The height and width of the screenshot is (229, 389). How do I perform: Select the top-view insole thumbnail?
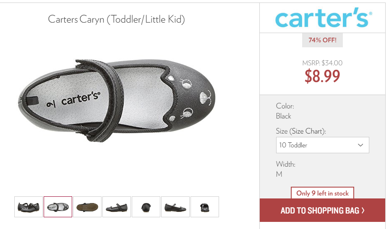coord(58,207)
